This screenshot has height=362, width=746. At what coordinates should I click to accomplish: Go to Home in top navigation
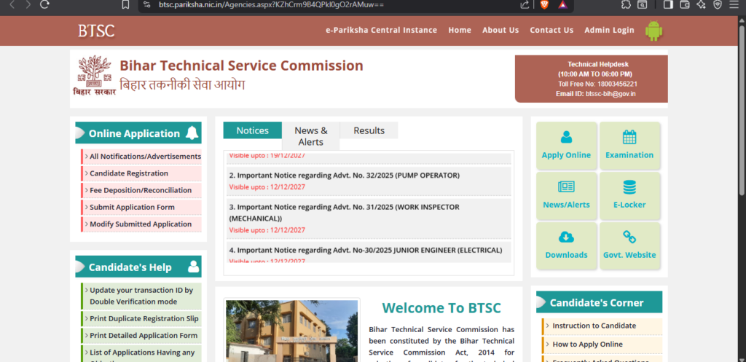(x=460, y=30)
